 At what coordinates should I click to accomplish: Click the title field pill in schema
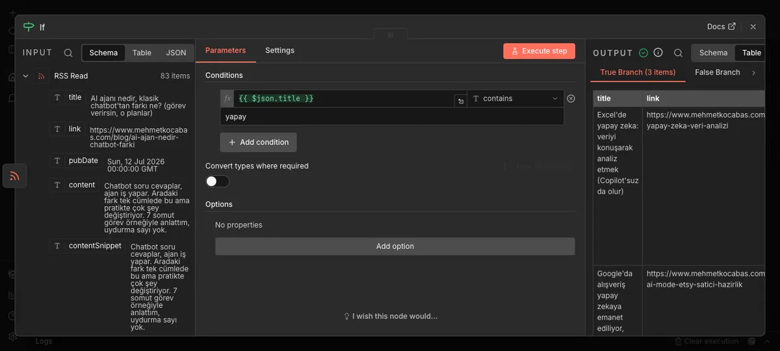68,97
